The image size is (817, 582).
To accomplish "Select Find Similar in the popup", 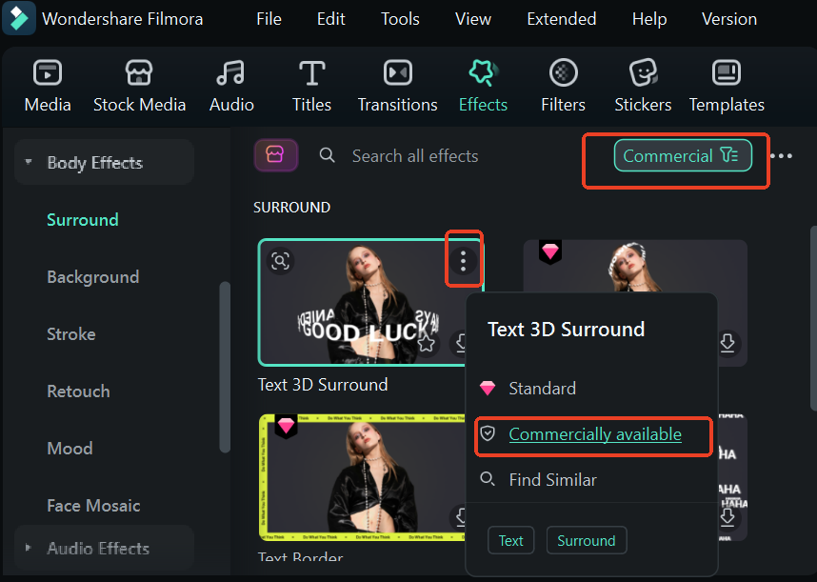I will click(x=552, y=480).
